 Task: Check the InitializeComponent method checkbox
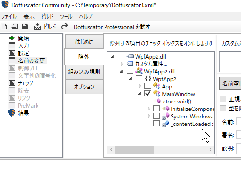pyautogui.click(x=157, y=109)
